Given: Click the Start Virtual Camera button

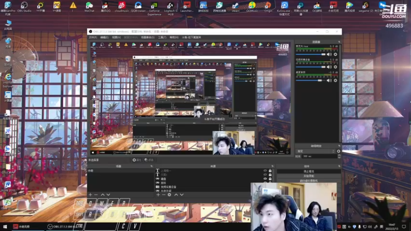Looking at the screenshot, I should coord(309,181).
